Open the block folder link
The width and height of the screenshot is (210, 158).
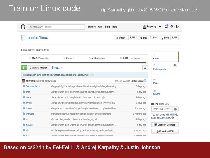(28, 97)
